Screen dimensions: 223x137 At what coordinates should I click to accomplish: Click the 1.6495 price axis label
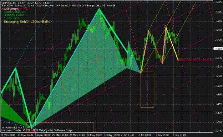218,21
